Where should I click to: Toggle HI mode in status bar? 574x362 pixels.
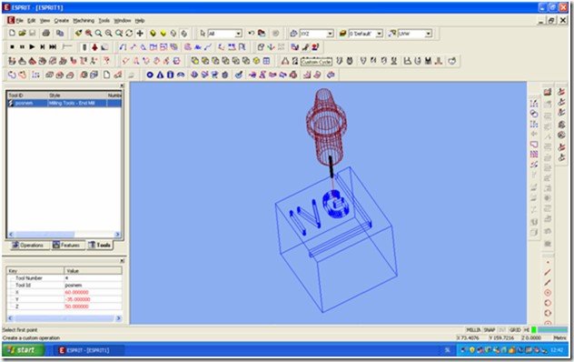pyautogui.click(x=527, y=330)
